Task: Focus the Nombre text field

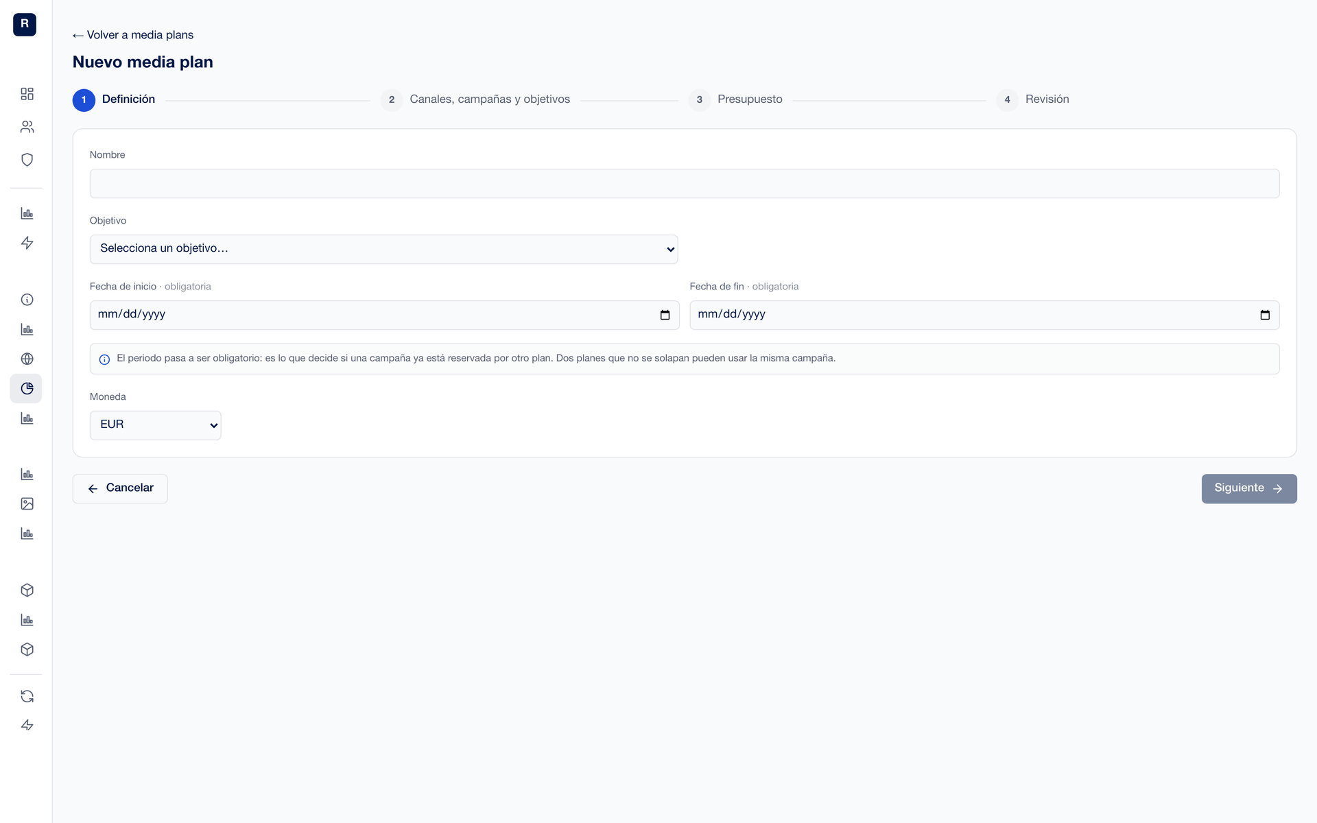Action: point(684,183)
